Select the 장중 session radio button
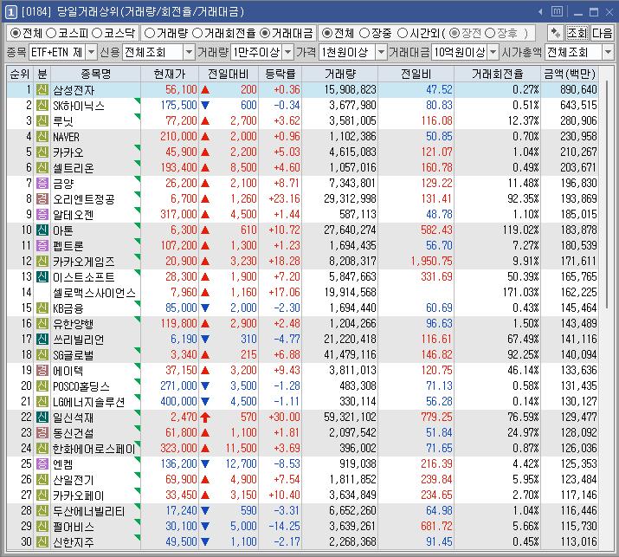This screenshot has height=557, width=619. tap(364, 33)
